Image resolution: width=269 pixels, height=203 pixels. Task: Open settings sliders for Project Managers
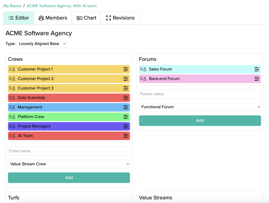click(126, 126)
